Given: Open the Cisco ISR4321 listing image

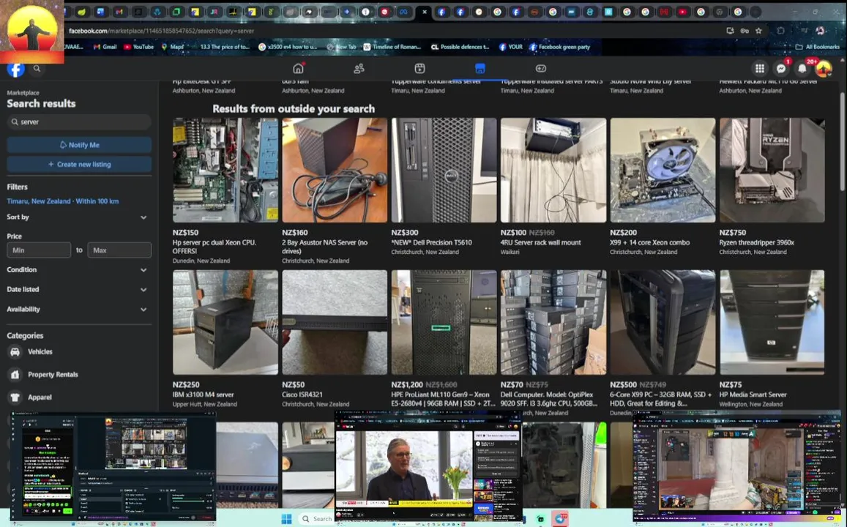Looking at the screenshot, I should coord(335,322).
